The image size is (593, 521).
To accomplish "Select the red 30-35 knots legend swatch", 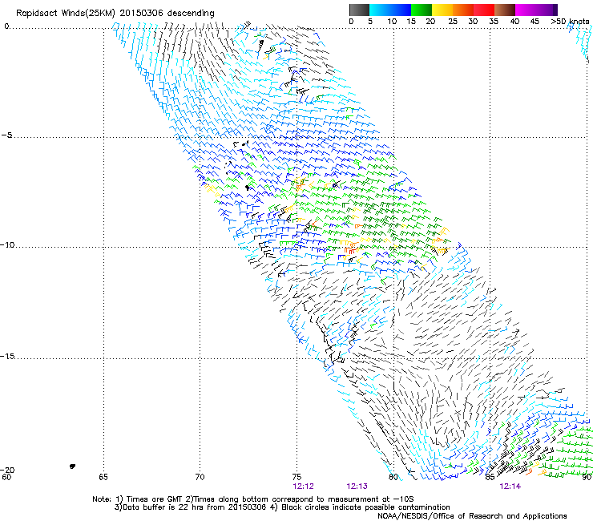I will tap(484, 10).
